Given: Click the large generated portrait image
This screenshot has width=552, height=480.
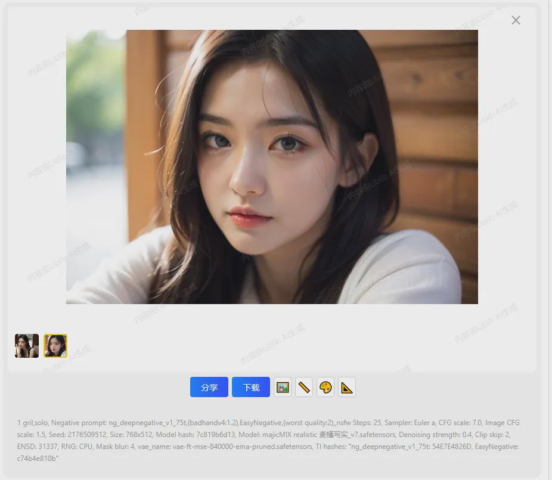Looking at the screenshot, I should coord(272,167).
